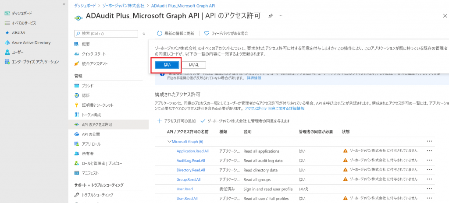
Task: Click the search box 検索 (Ctrl+/)
Action: click(107, 33)
